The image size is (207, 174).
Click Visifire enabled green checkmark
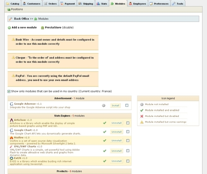coord(105,140)
